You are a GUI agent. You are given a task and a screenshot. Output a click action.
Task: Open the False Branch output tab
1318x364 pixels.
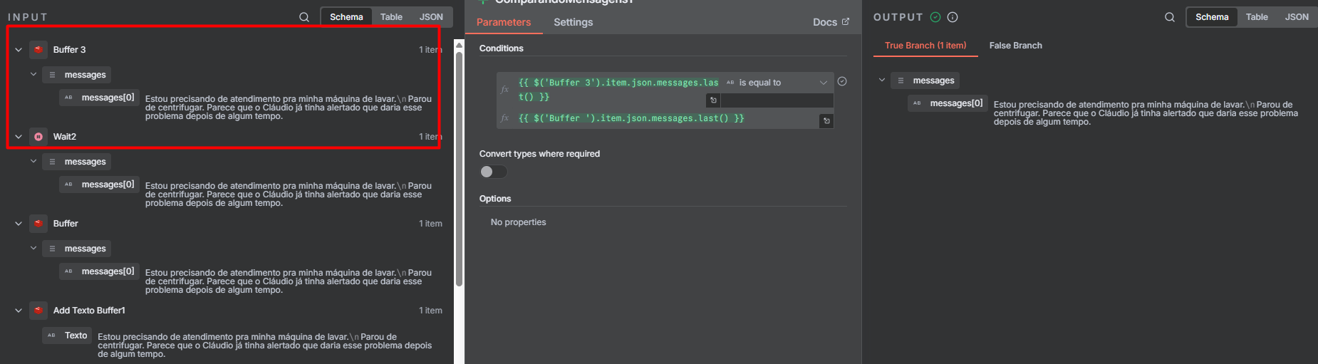tap(1015, 46)
